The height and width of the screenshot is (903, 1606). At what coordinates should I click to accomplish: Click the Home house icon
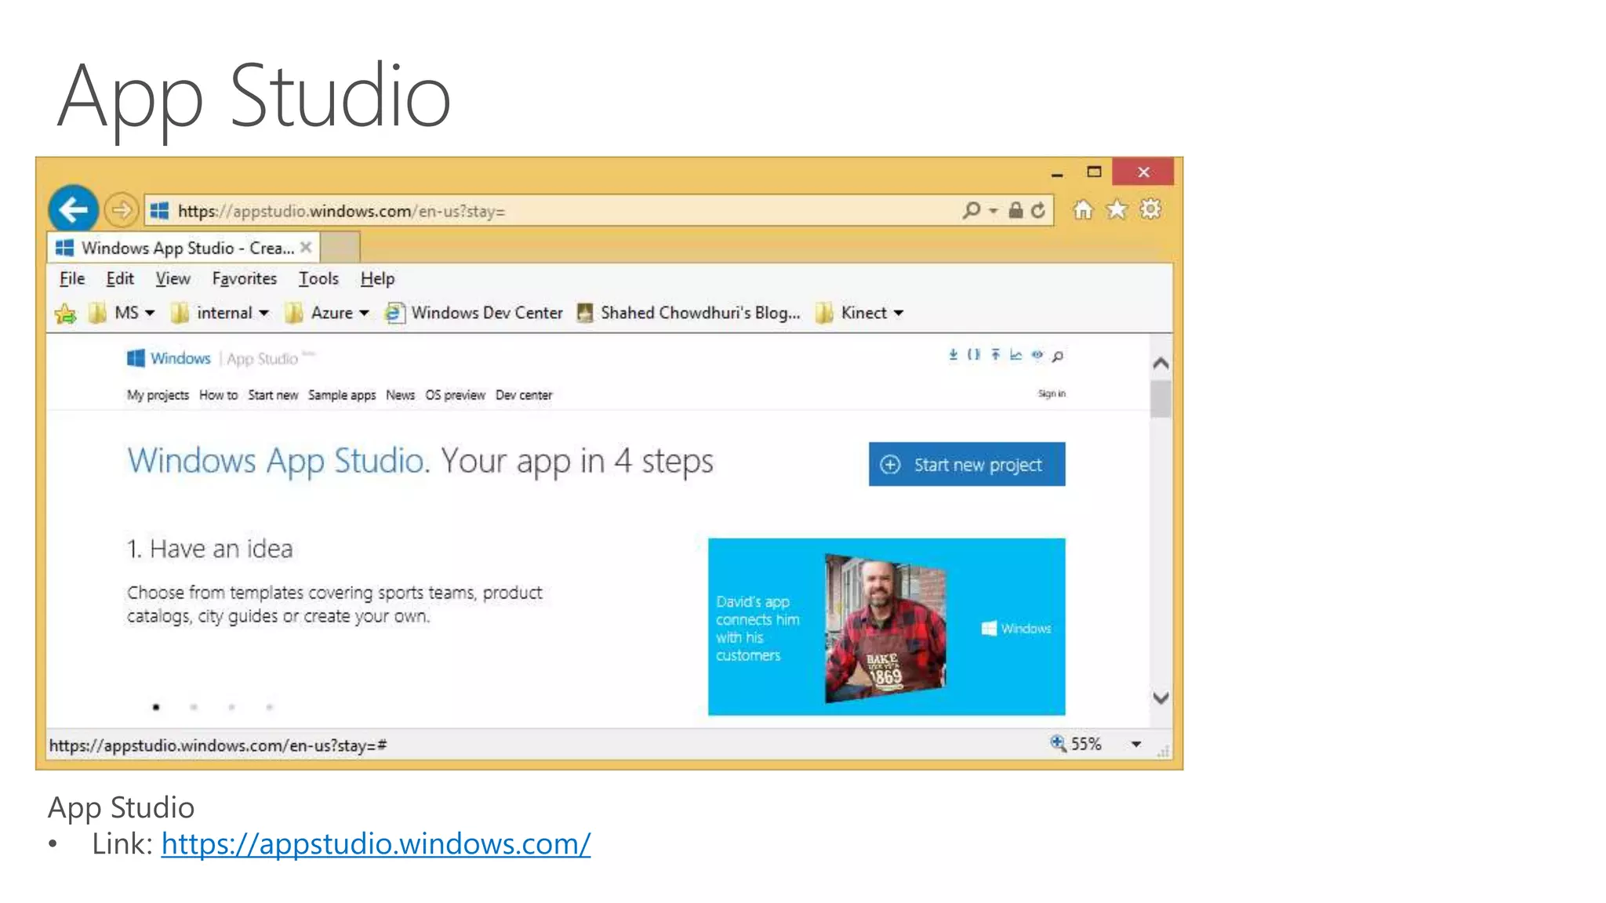[x=1083, y=209]
